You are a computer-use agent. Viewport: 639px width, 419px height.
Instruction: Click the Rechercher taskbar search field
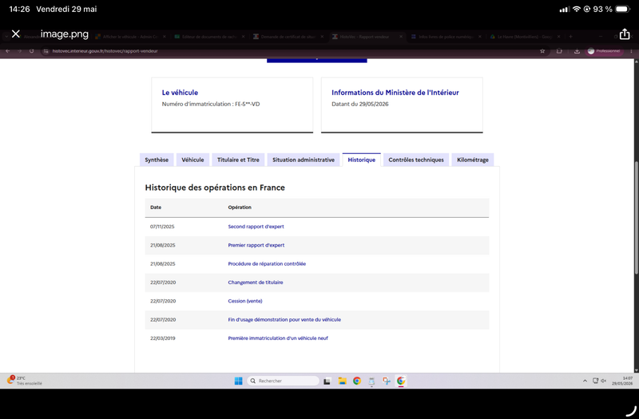pos(283,381)
